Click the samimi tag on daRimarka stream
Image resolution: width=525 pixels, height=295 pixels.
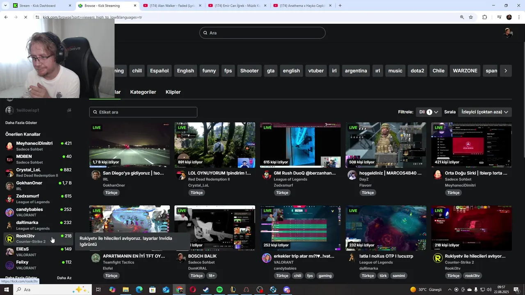point(399,276)
